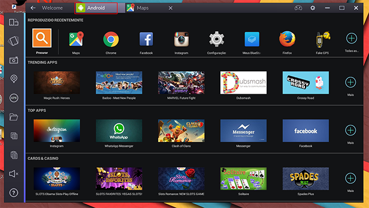
Task: Open the APK install icon in the sidebar
Action: (14, 98)
